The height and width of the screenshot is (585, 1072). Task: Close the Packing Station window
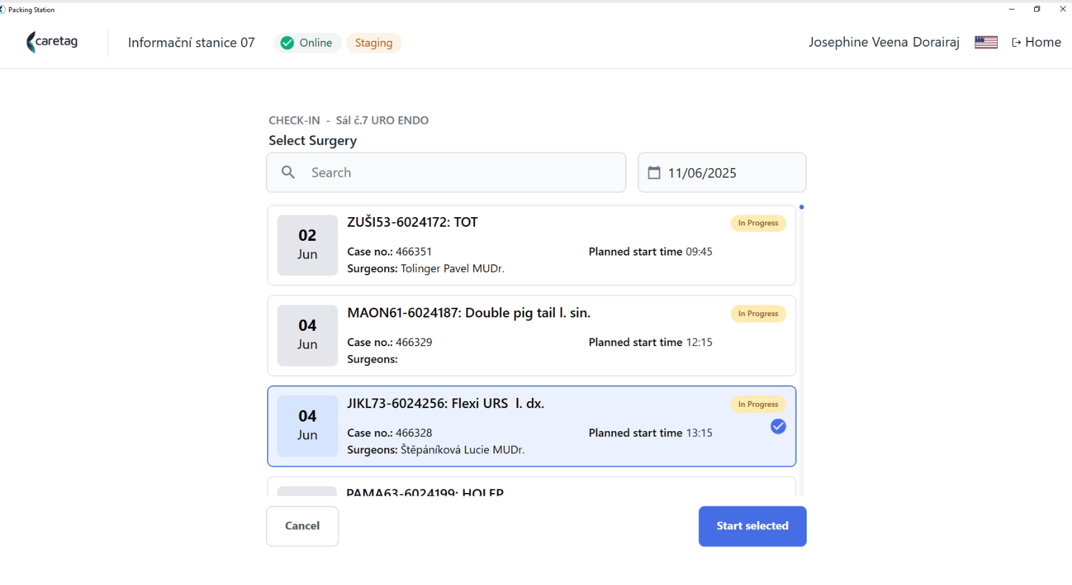point(1062,9)
